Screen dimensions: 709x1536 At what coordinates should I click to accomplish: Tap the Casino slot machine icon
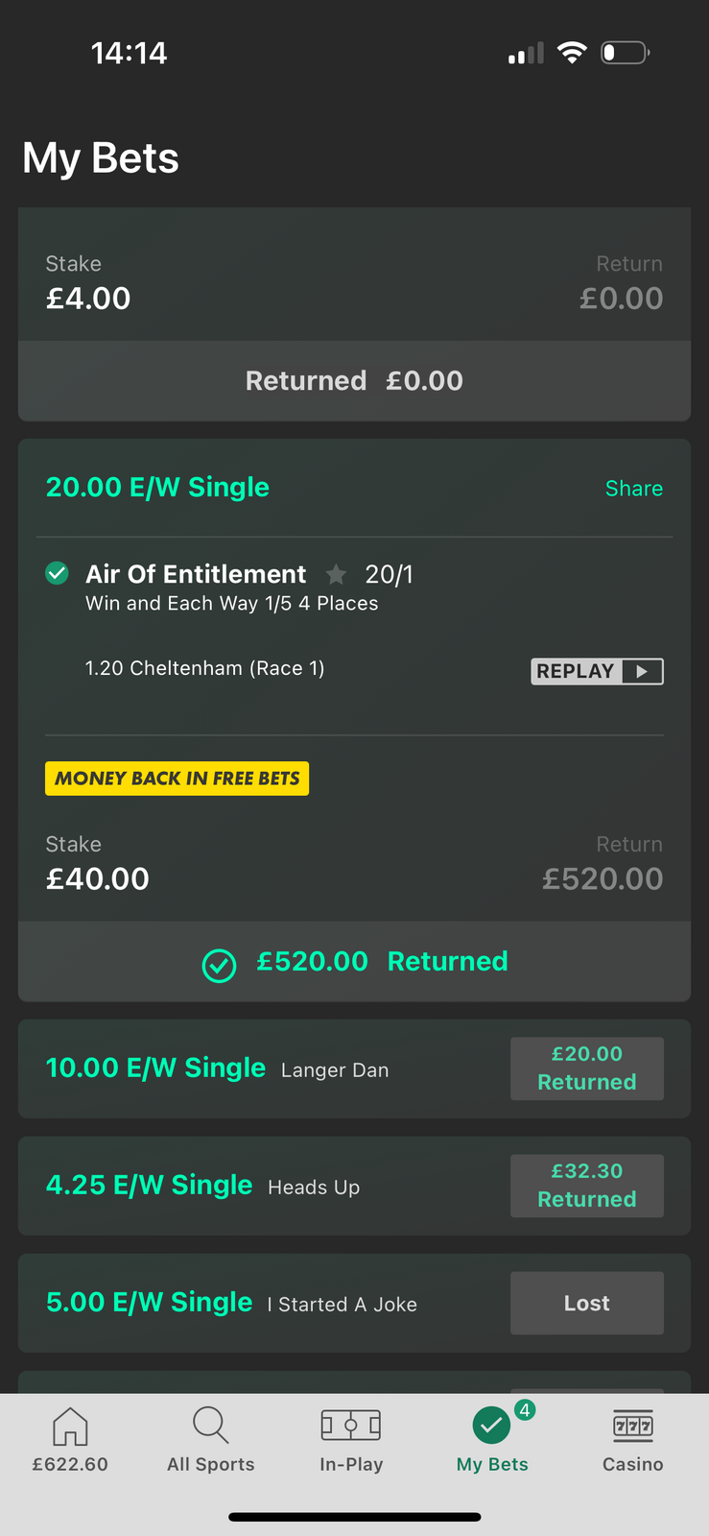(x=633, y=1426)
